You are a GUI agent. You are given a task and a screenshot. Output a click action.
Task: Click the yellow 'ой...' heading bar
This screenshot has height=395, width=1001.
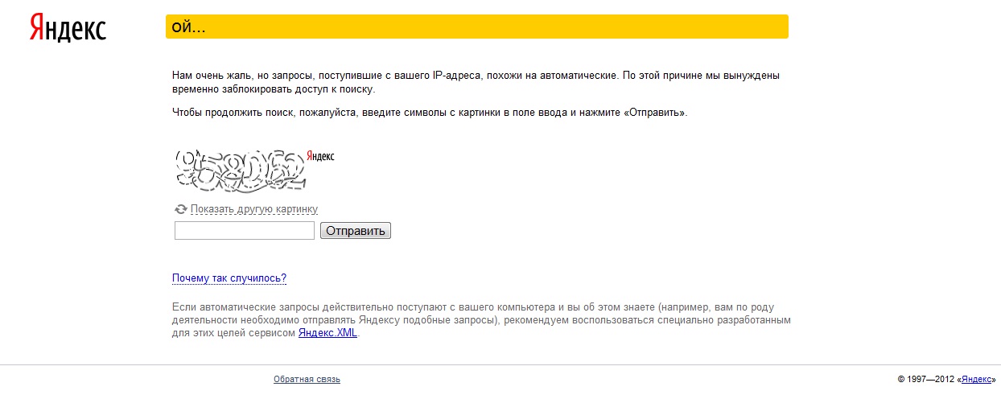477,27
